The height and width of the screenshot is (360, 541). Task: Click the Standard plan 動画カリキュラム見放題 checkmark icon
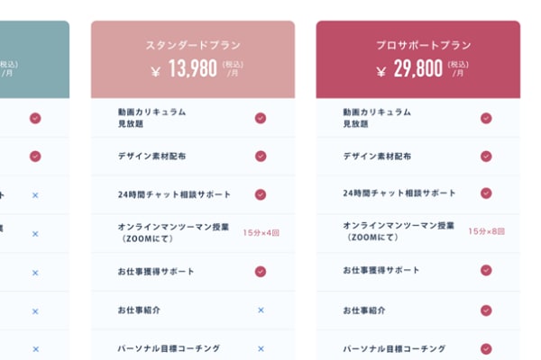pos(261,118)
